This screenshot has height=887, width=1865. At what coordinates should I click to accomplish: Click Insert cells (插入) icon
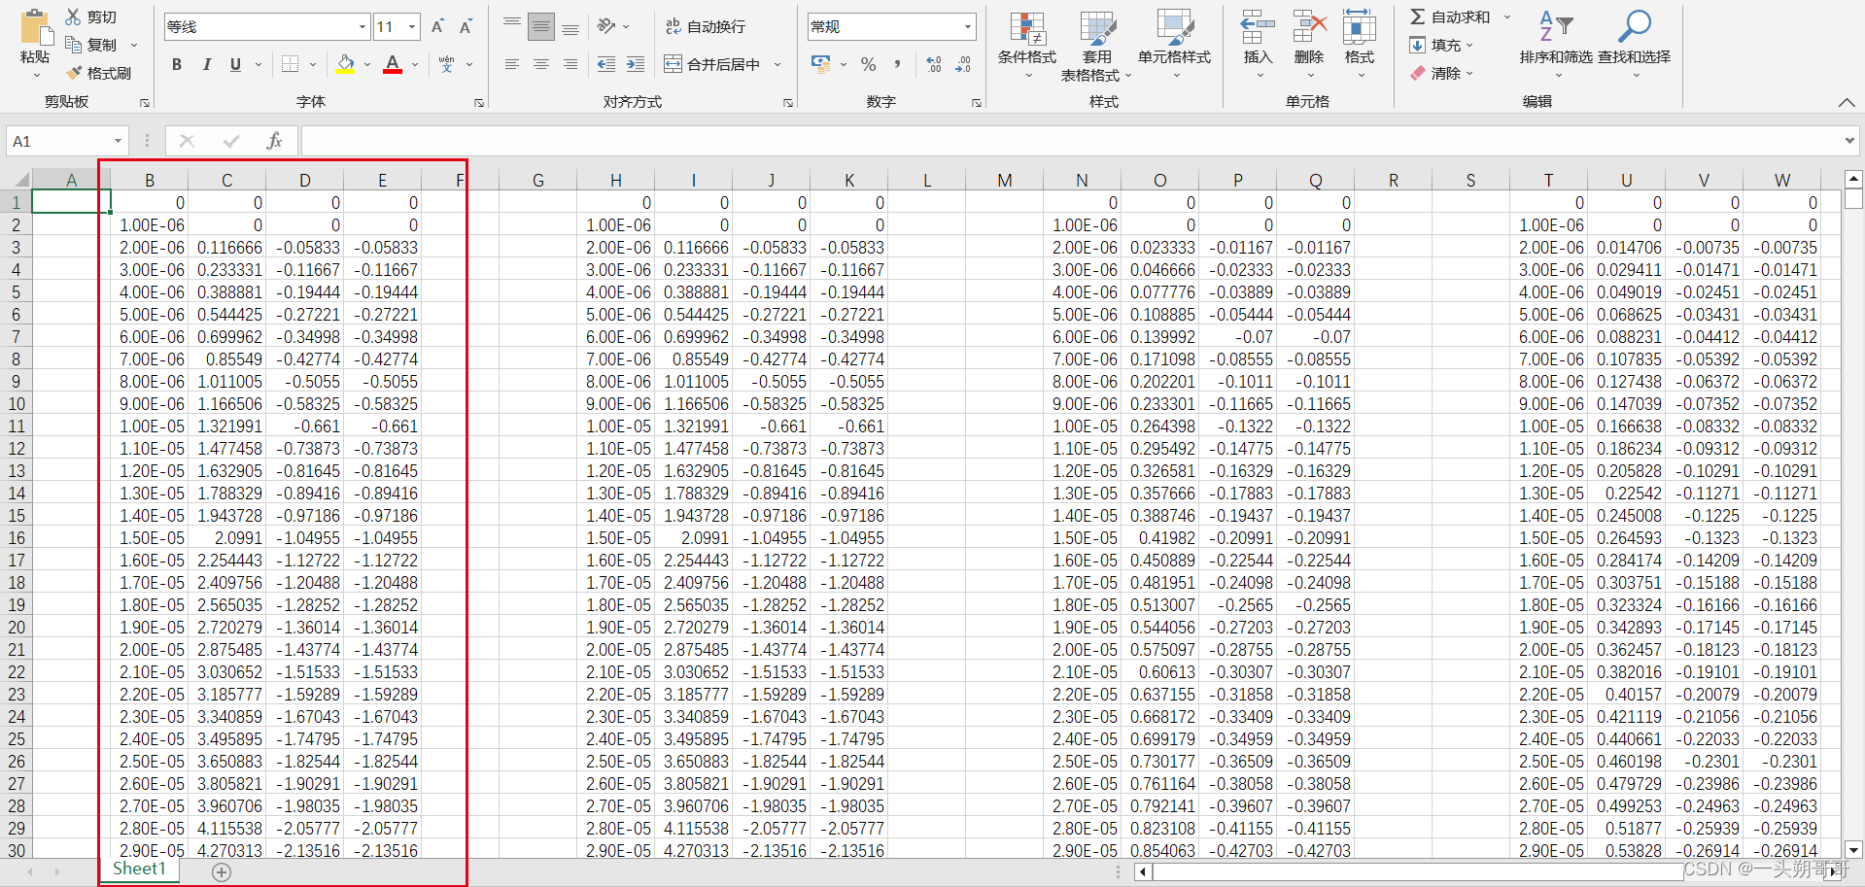[x=1258, y=27]
